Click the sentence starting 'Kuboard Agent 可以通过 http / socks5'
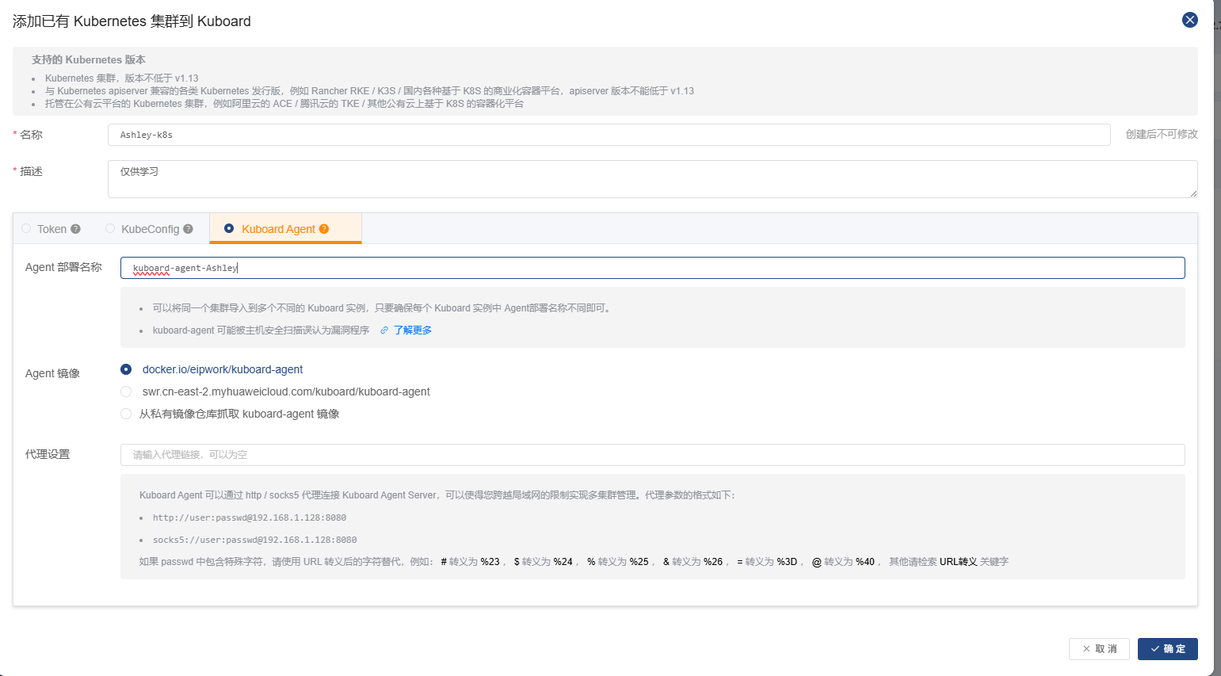Viewport: 1221px width, 676px height. point(437,495)
